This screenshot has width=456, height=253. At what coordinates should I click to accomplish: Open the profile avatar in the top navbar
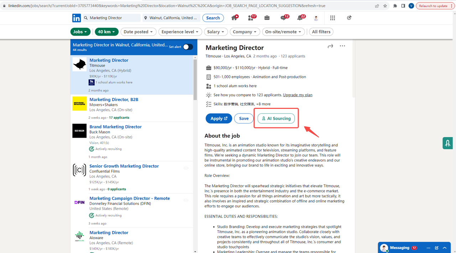click(x=316, y=18)
